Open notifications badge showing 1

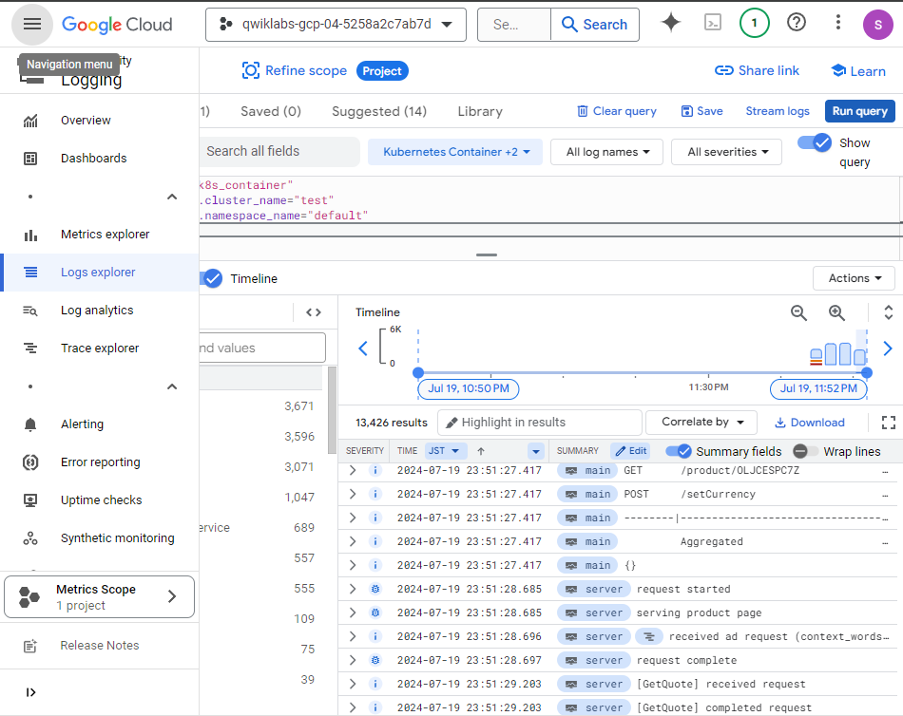pos(754,23)
